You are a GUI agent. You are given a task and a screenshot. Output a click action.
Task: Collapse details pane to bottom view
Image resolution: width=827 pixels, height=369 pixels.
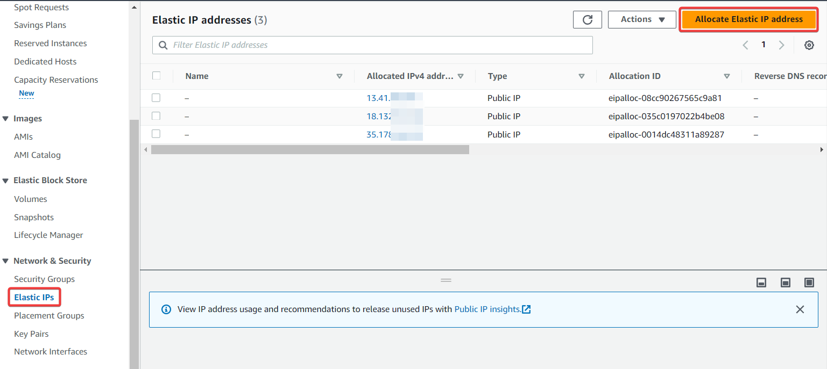coord(761,283)
